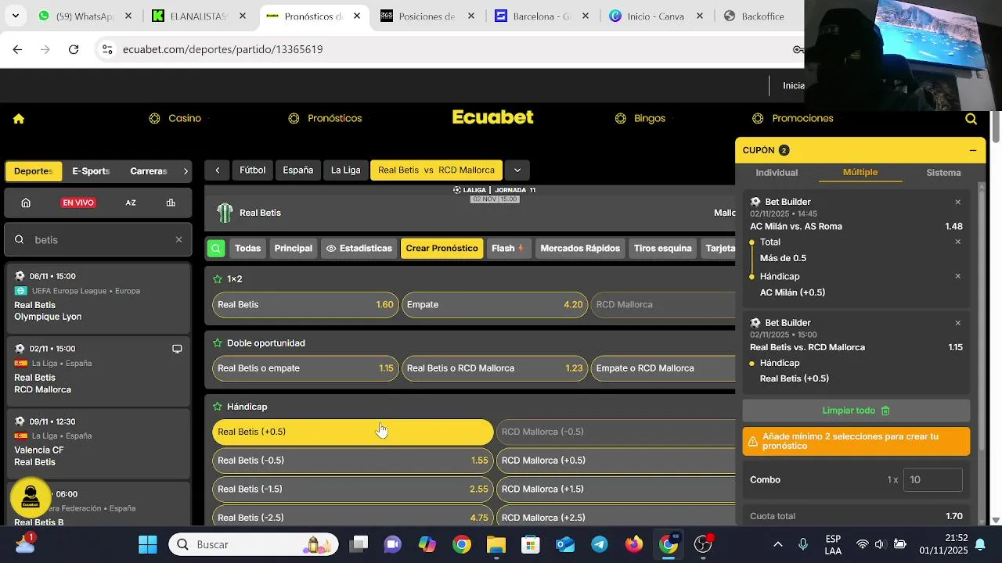The image size is (1002, 563).
Task: Select Real Betis (-1.5) at 2.55
Action: pos(352,489)
